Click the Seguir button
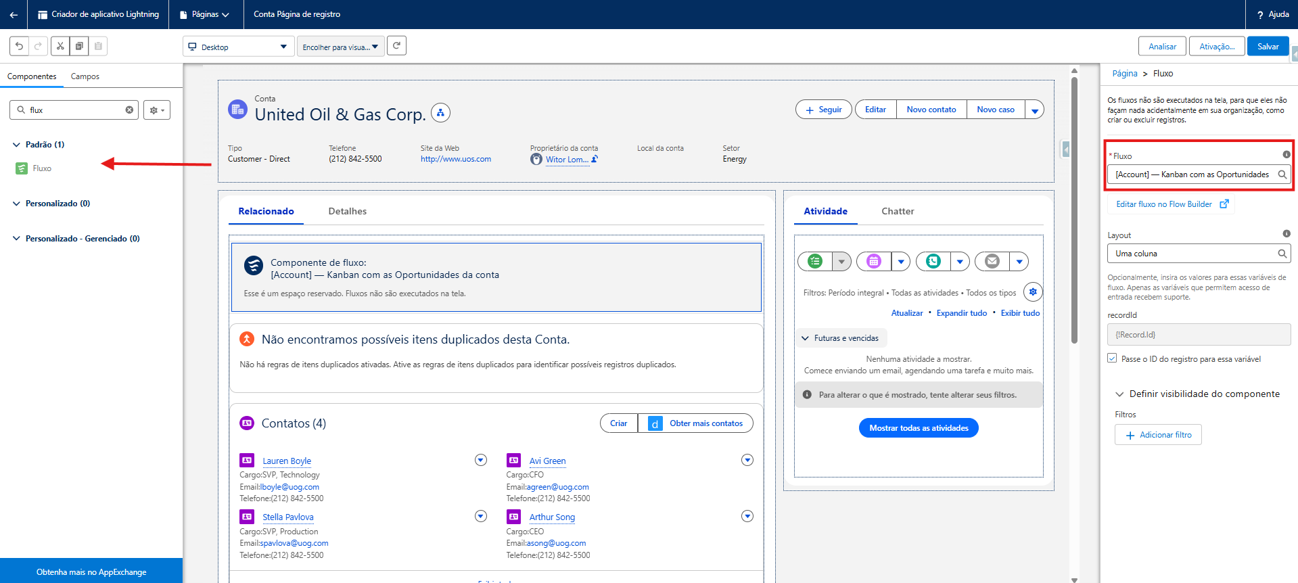The image size is (1298, 583). [x=823, y=110]
